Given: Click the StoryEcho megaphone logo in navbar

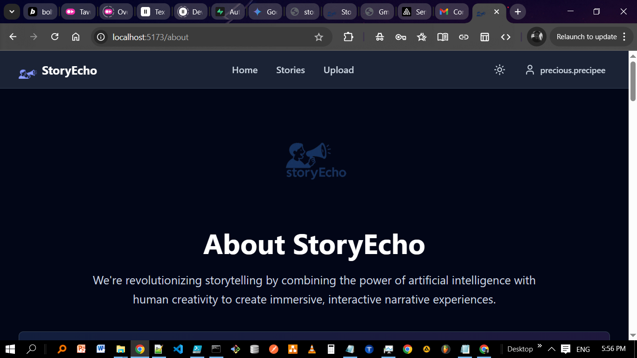Looking at the screenshot, I should (28, 73).
